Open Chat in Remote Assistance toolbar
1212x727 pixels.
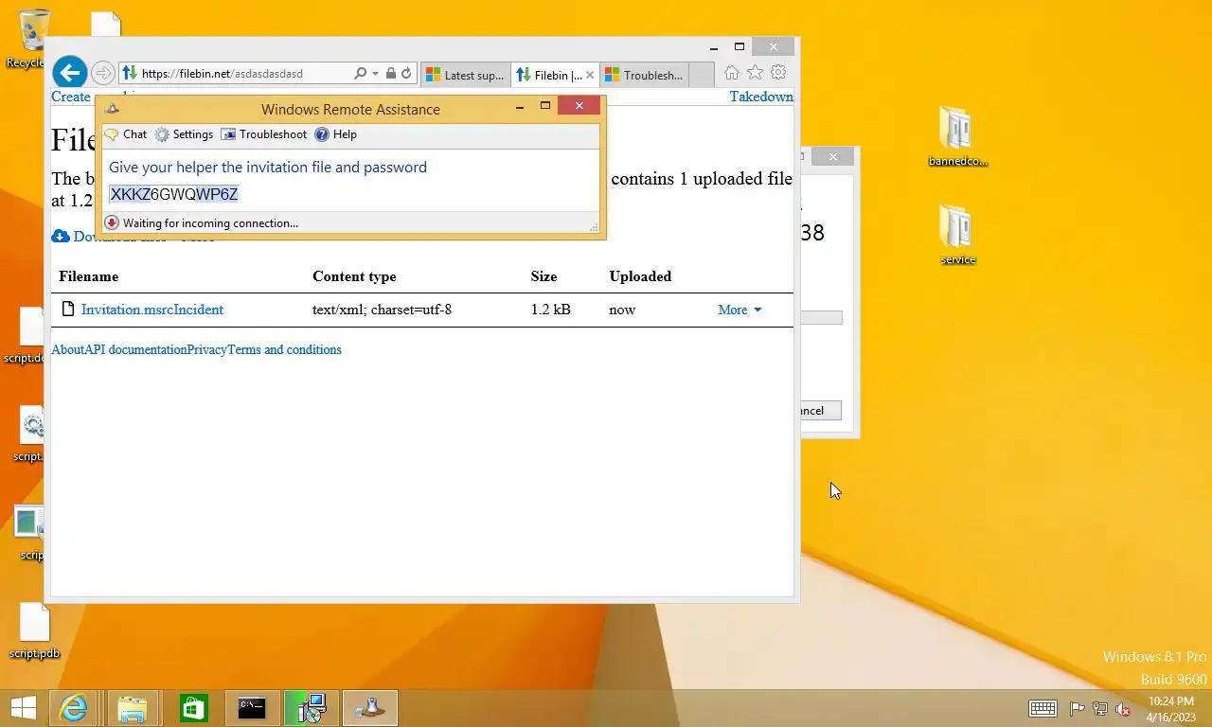point(126,134)
